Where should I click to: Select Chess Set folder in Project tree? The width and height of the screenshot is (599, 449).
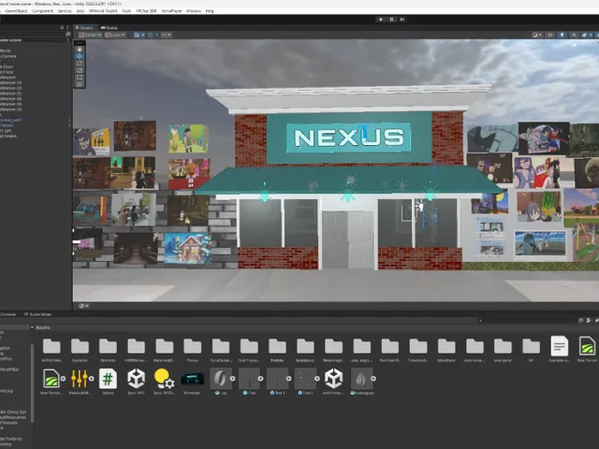click(13, 412)
